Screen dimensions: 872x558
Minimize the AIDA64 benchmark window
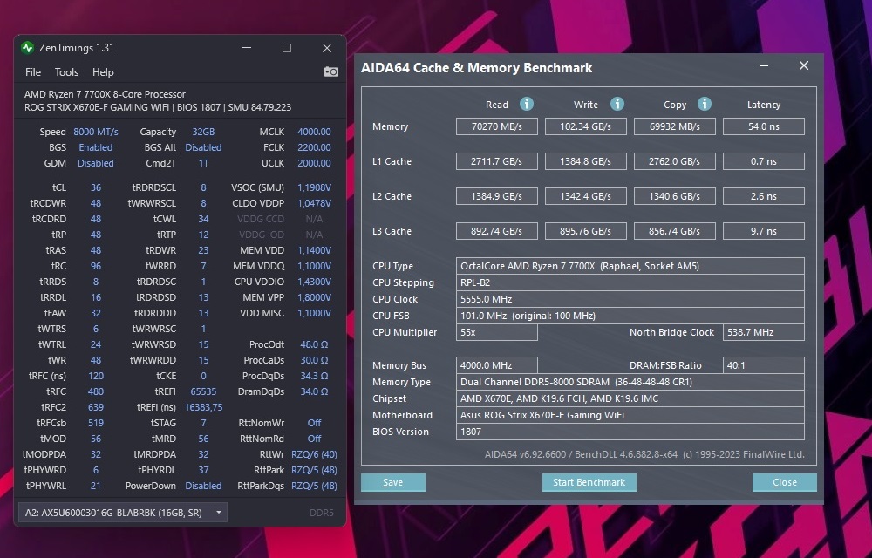[764, 65]
